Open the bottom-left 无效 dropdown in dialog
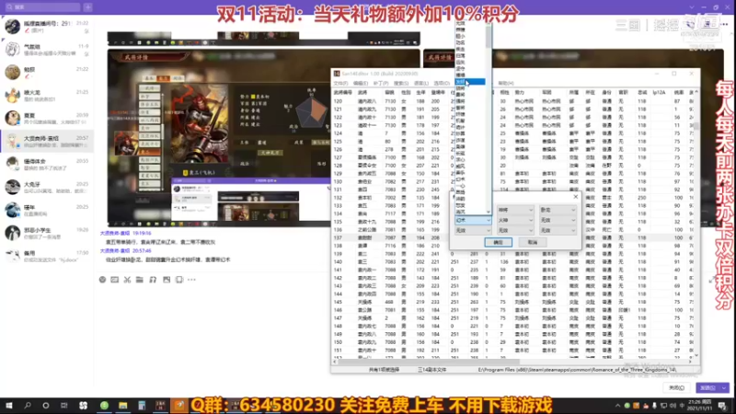 point(472,231)
